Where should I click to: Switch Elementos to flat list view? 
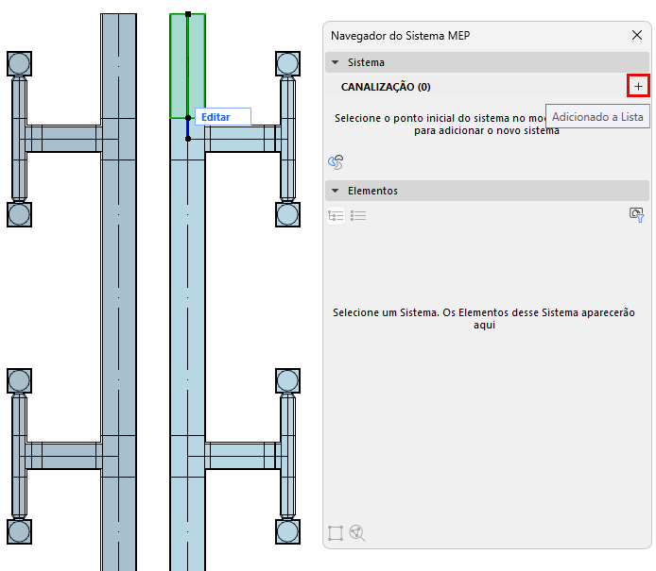click(x=358, y=215)
